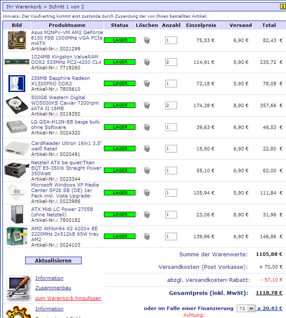Click quantity field for Kingston ValueRAM

[x=171, y=62]
